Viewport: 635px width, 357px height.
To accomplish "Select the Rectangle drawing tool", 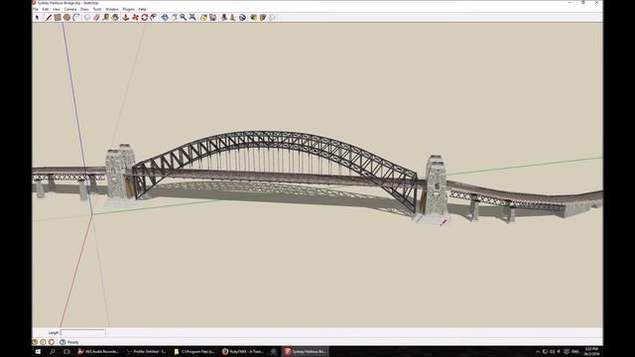I will pyautogui.click(x=58, y=18).
